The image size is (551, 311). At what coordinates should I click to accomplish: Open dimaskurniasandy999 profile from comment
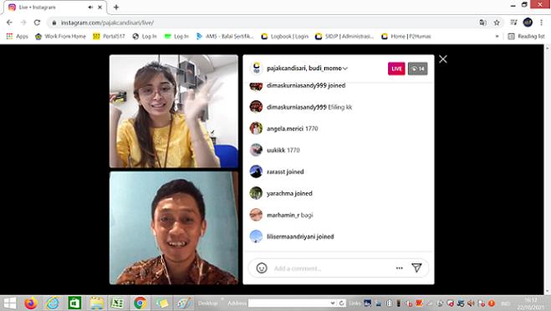pyautogui.click(x=296, y=107)
